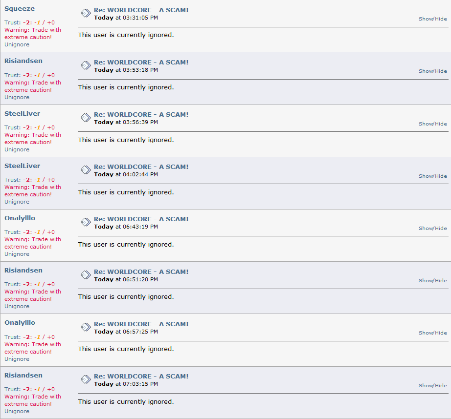This screenshot has height=419, width=451.
Task: Toggle Show/Hide on Risiandsen's 07:03:15 PM post
Action: pos(432,386)
